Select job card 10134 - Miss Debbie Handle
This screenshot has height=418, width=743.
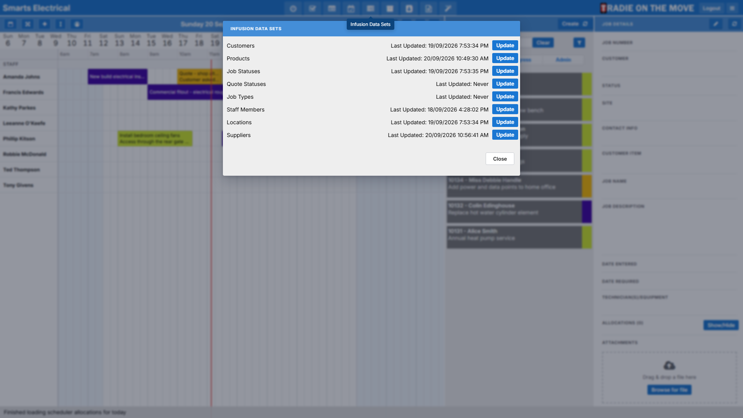pos(519,186)
